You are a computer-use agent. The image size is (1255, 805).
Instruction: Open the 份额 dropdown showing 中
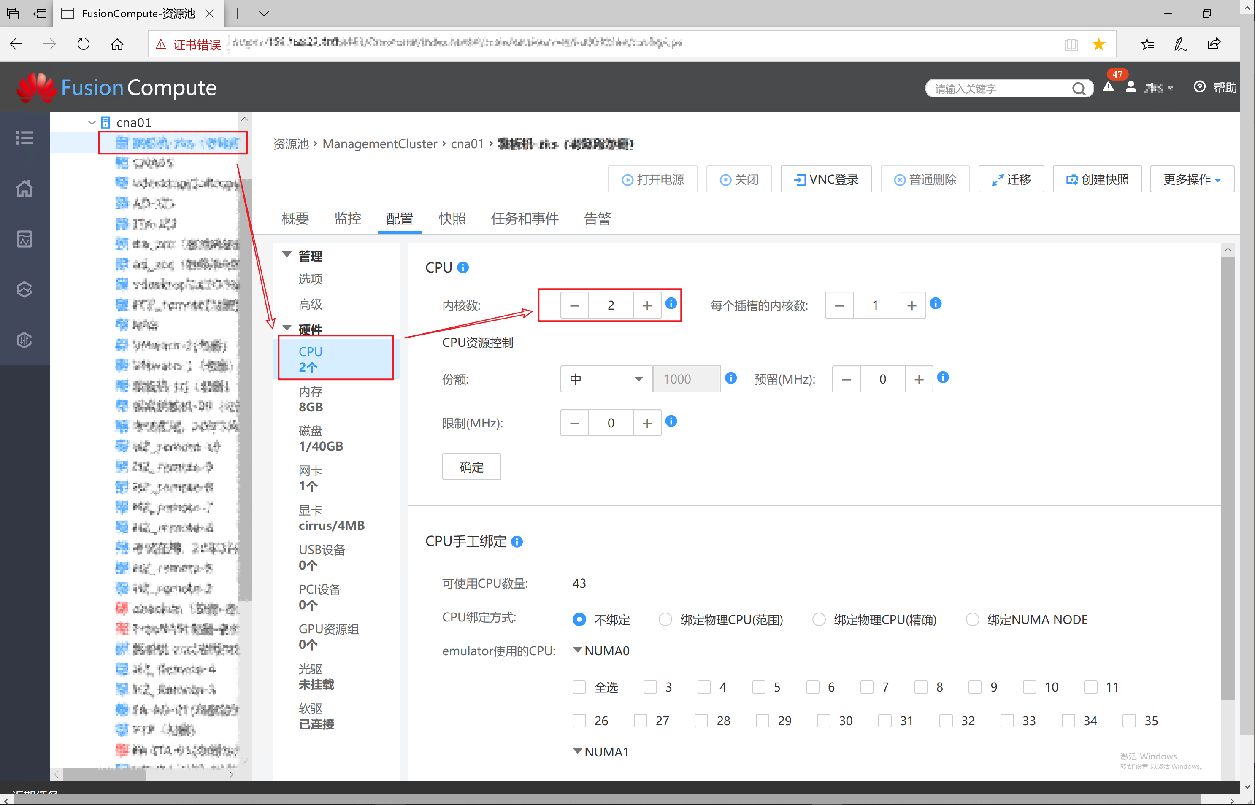coord(606,379)
